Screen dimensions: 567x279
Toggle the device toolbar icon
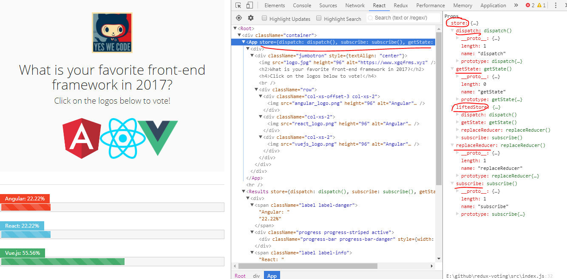(249, 6)
